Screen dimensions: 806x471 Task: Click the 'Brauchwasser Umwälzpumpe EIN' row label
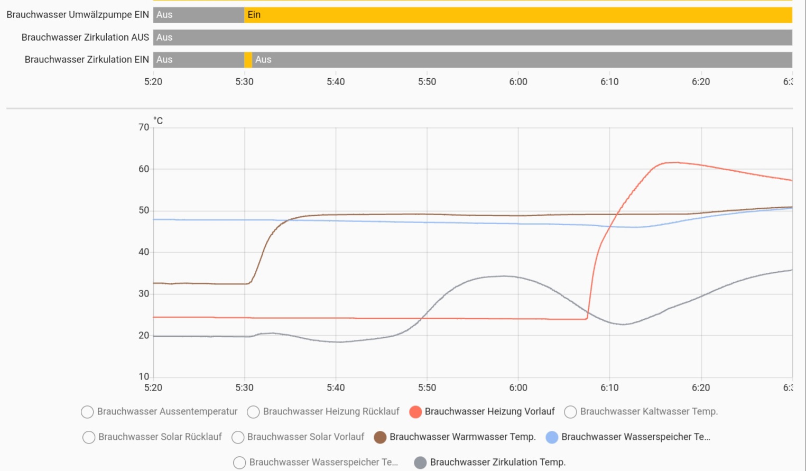point(78,15)
